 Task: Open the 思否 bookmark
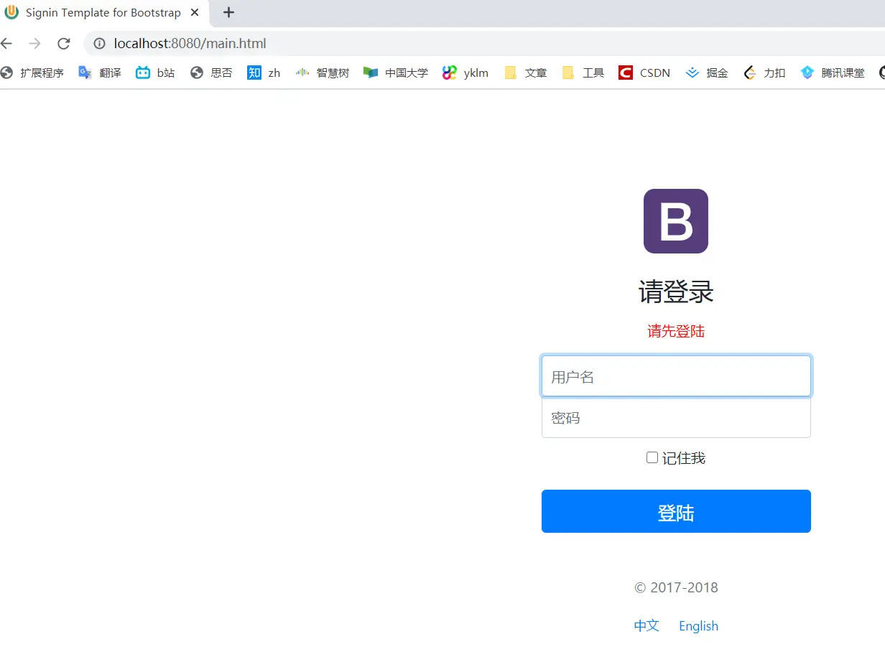click(x=211, y=73)
